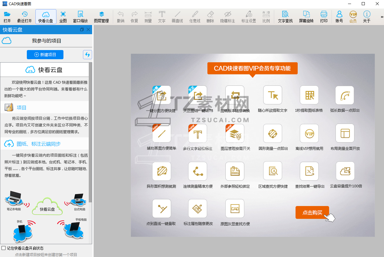
Task: Select the 外部参照轻松绑定 feature icon
Action: 235,171
